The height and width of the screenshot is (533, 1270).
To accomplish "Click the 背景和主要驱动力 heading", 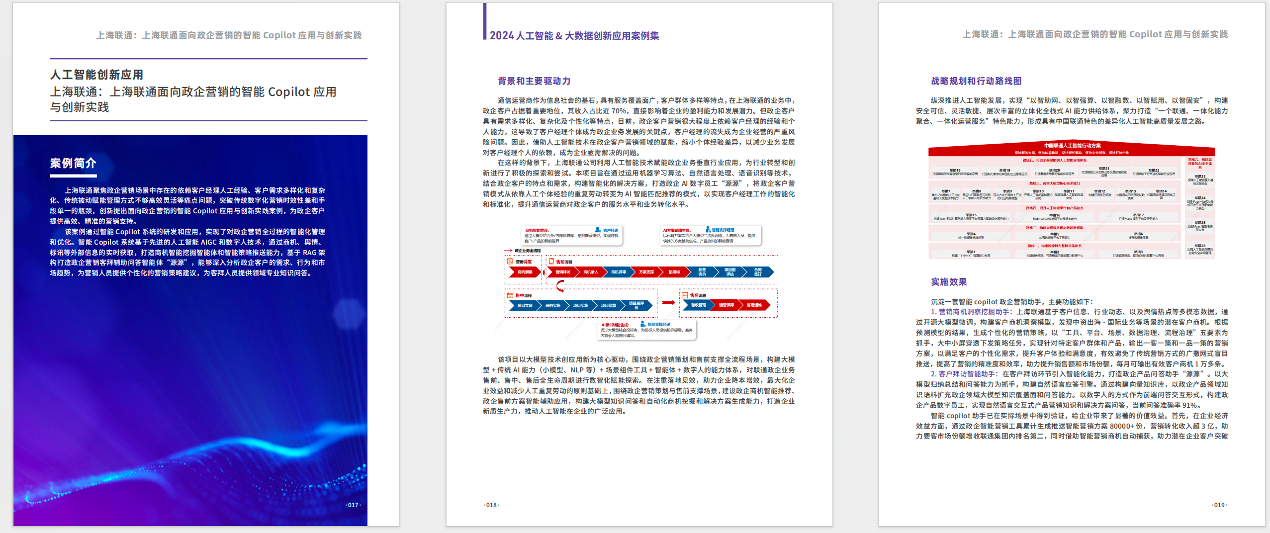I will 534,81.
